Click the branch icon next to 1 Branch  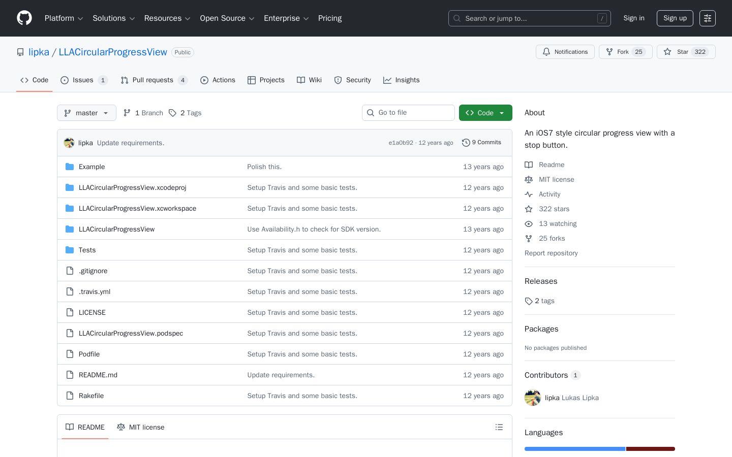[x=127, y=113]
